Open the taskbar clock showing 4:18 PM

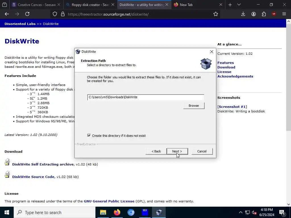pos(267,212)
